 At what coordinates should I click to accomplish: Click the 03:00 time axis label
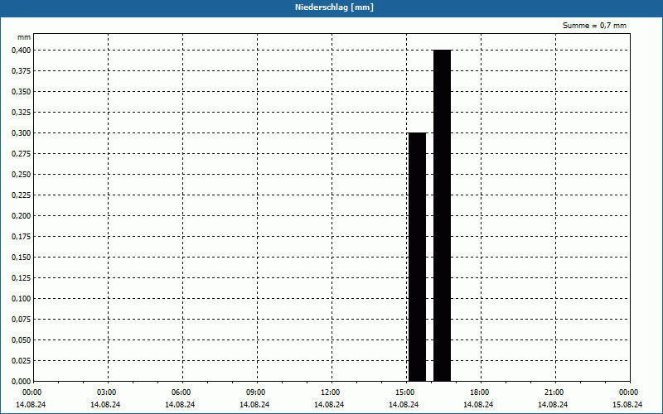point(107,392)
